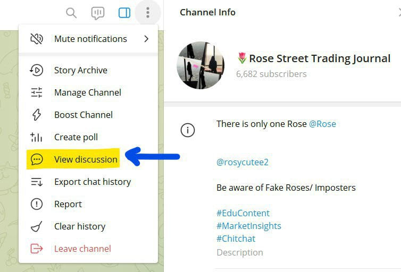401x272 pixels.
Task: Click the Create poll chart icon
Action: click(x=37, y=137)
